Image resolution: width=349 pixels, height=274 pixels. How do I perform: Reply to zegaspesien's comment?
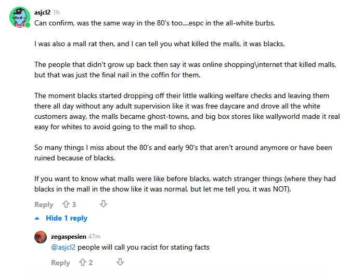pos(60,263)
